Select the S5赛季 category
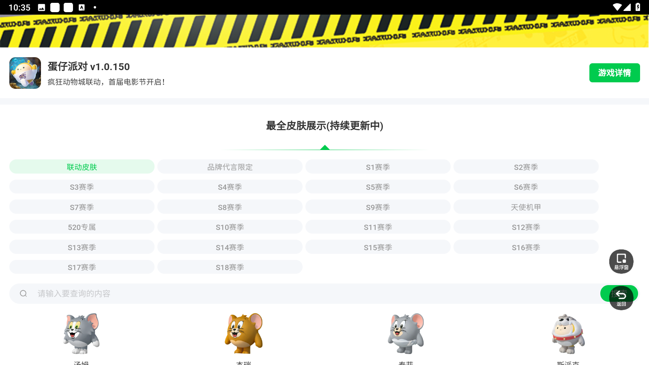 coord(378,187)
